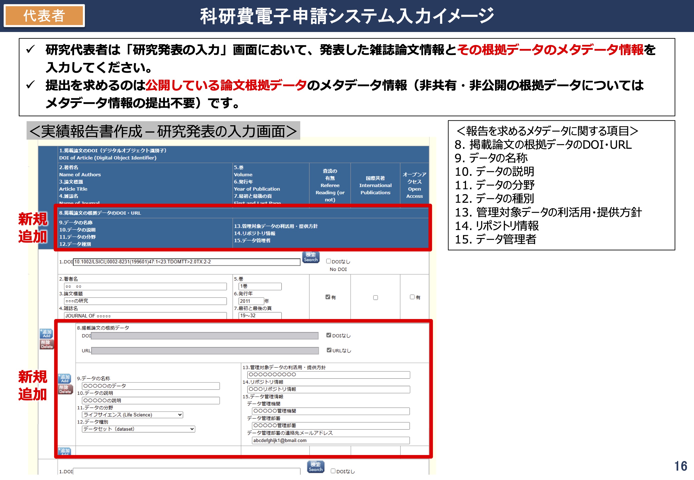Click the 2.著者名 author name input

pos(145,286)
